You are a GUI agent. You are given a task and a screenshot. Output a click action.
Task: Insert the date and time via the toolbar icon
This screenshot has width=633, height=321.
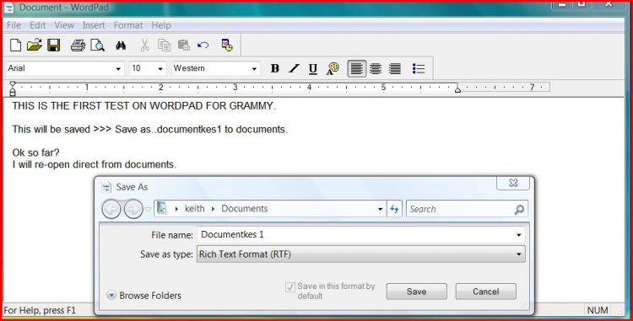[227, 45]
